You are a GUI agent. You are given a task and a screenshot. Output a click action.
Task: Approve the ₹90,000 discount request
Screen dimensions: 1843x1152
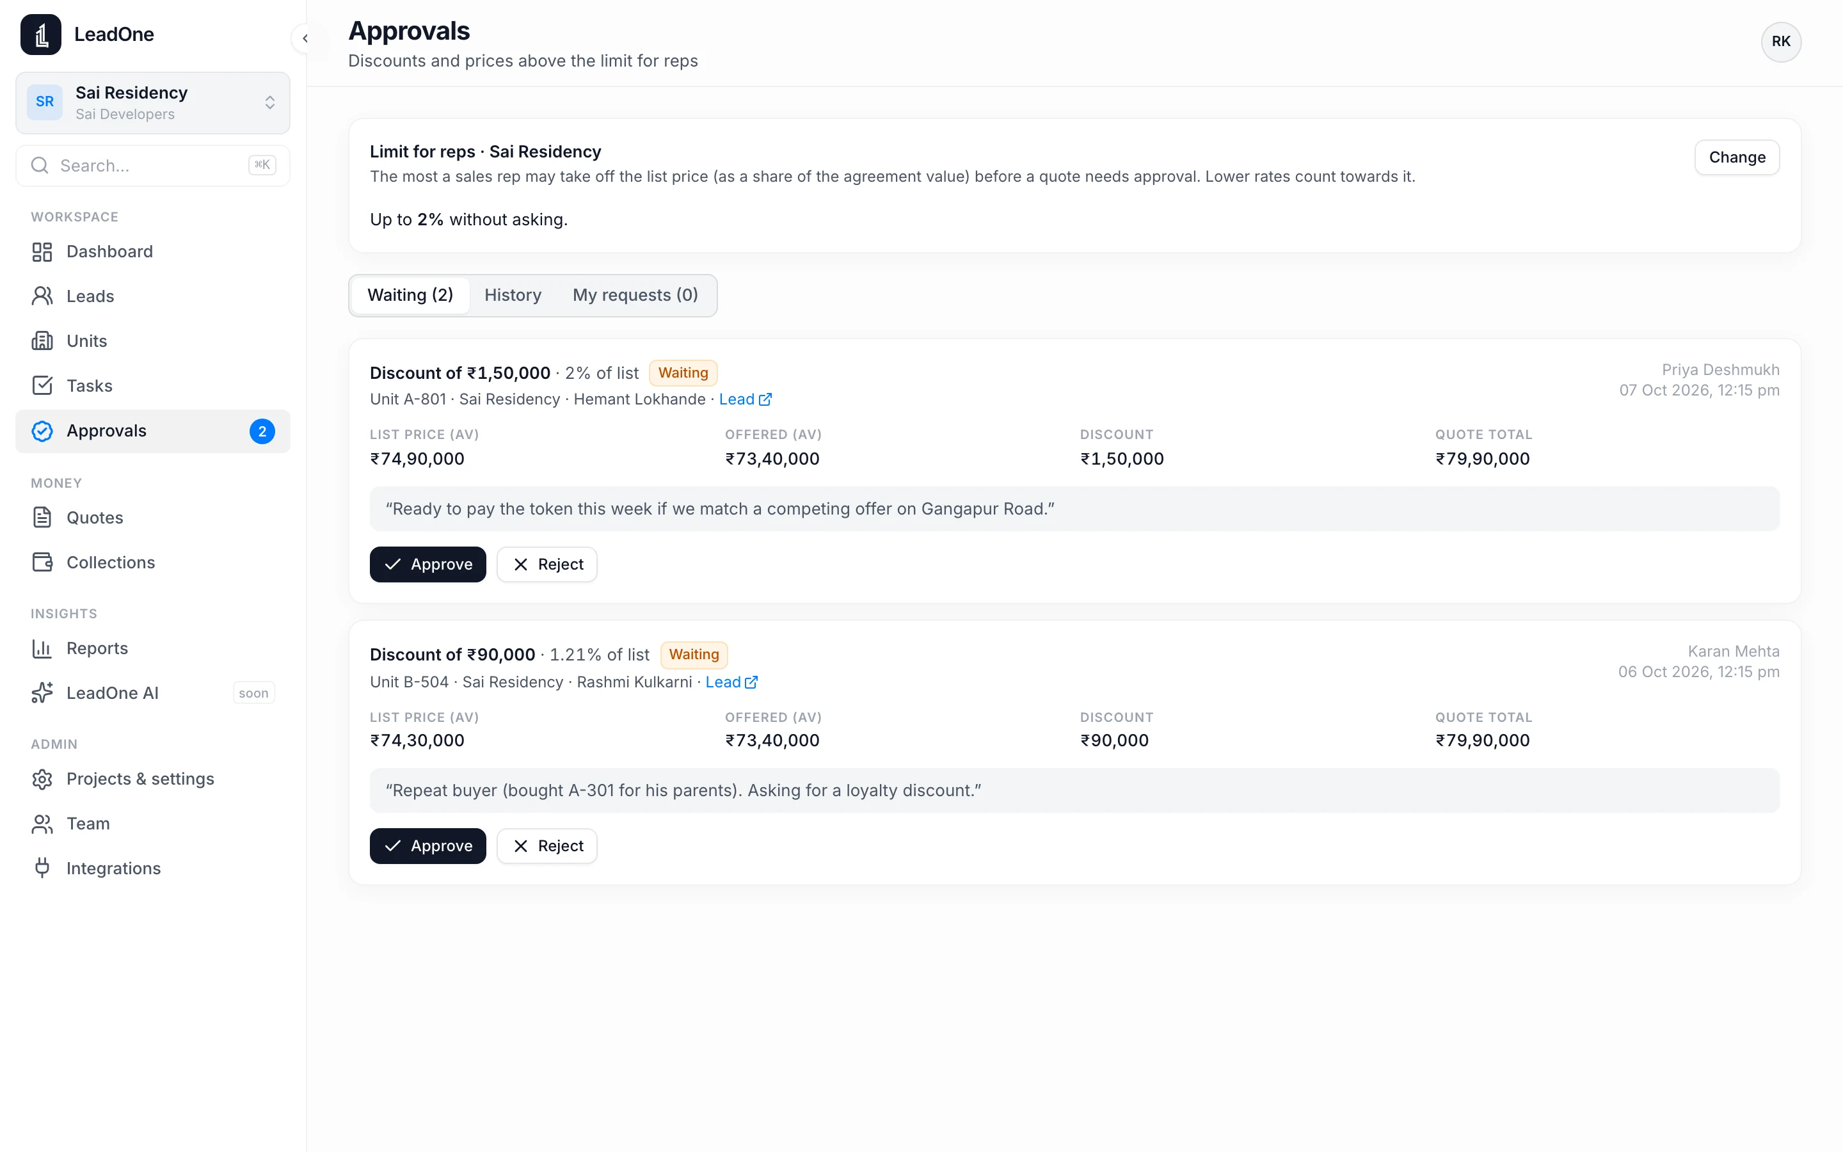428,847
